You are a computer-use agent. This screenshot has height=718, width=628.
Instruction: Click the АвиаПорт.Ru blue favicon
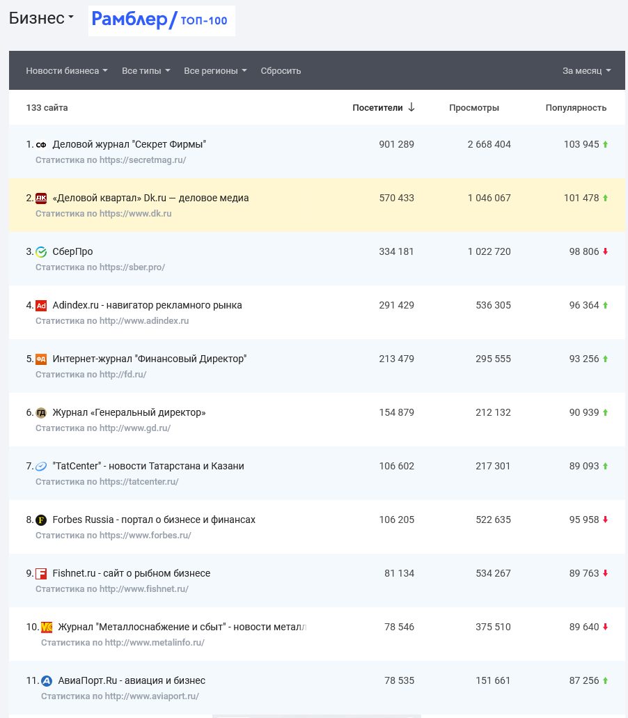(x=47, y=681)
